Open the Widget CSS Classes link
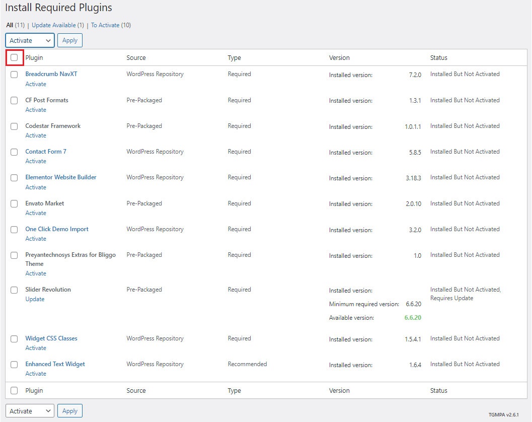 click(x=51, y=338)
